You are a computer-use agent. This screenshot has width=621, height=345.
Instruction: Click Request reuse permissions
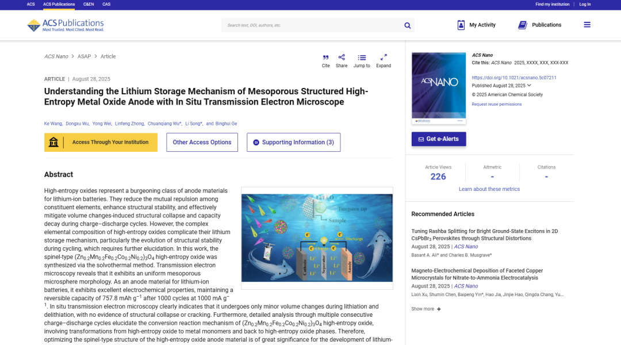click(497, 104)
